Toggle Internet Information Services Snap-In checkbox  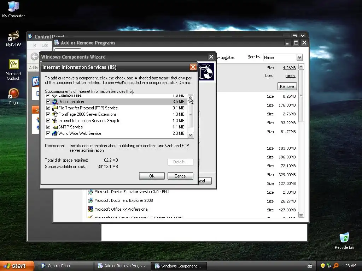48,121
